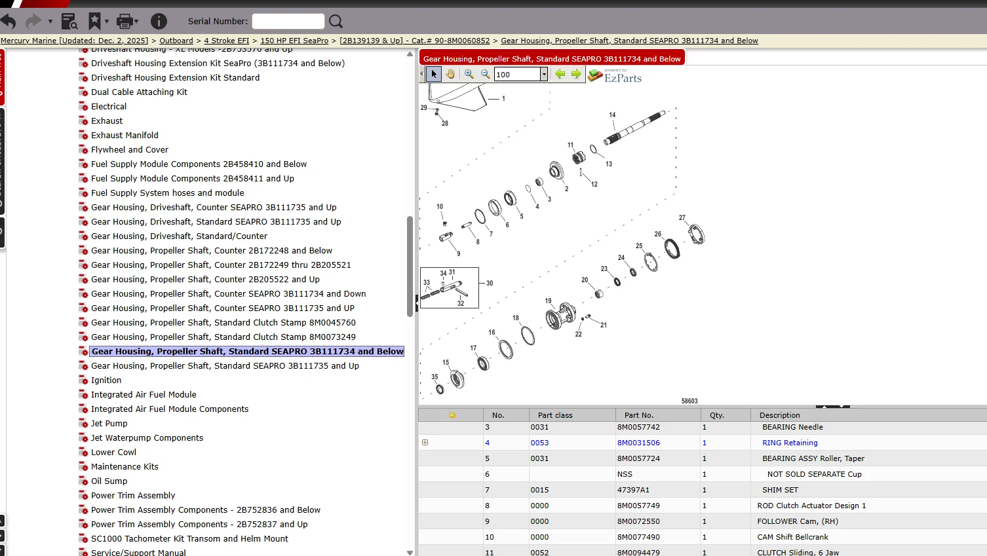
Task: Open Gear Housing Propeller Shaft Counter 2B205522 and Up
Action: 205,279
